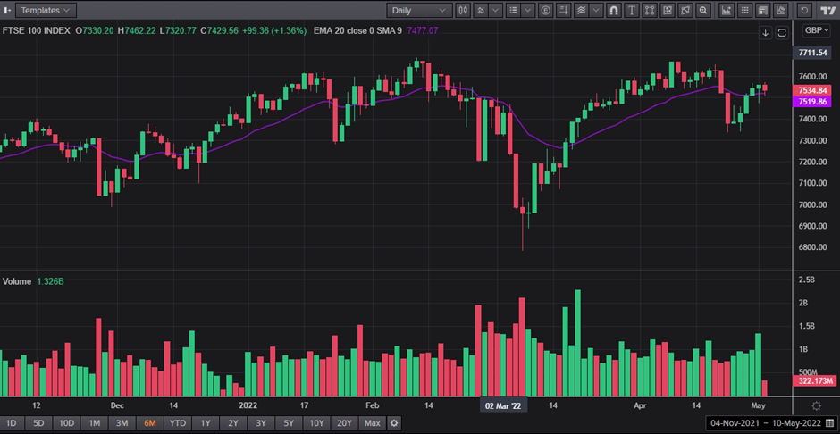Click the TradingView logo icon

click(x=827, y=10)
